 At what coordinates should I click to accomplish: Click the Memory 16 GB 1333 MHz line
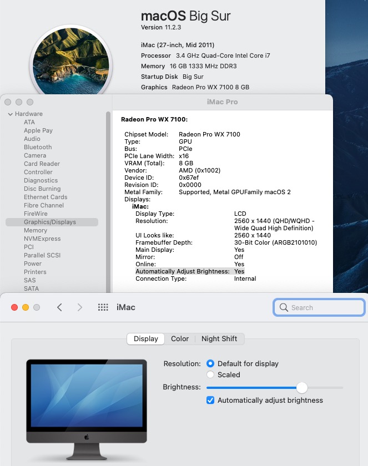point(189,66)
